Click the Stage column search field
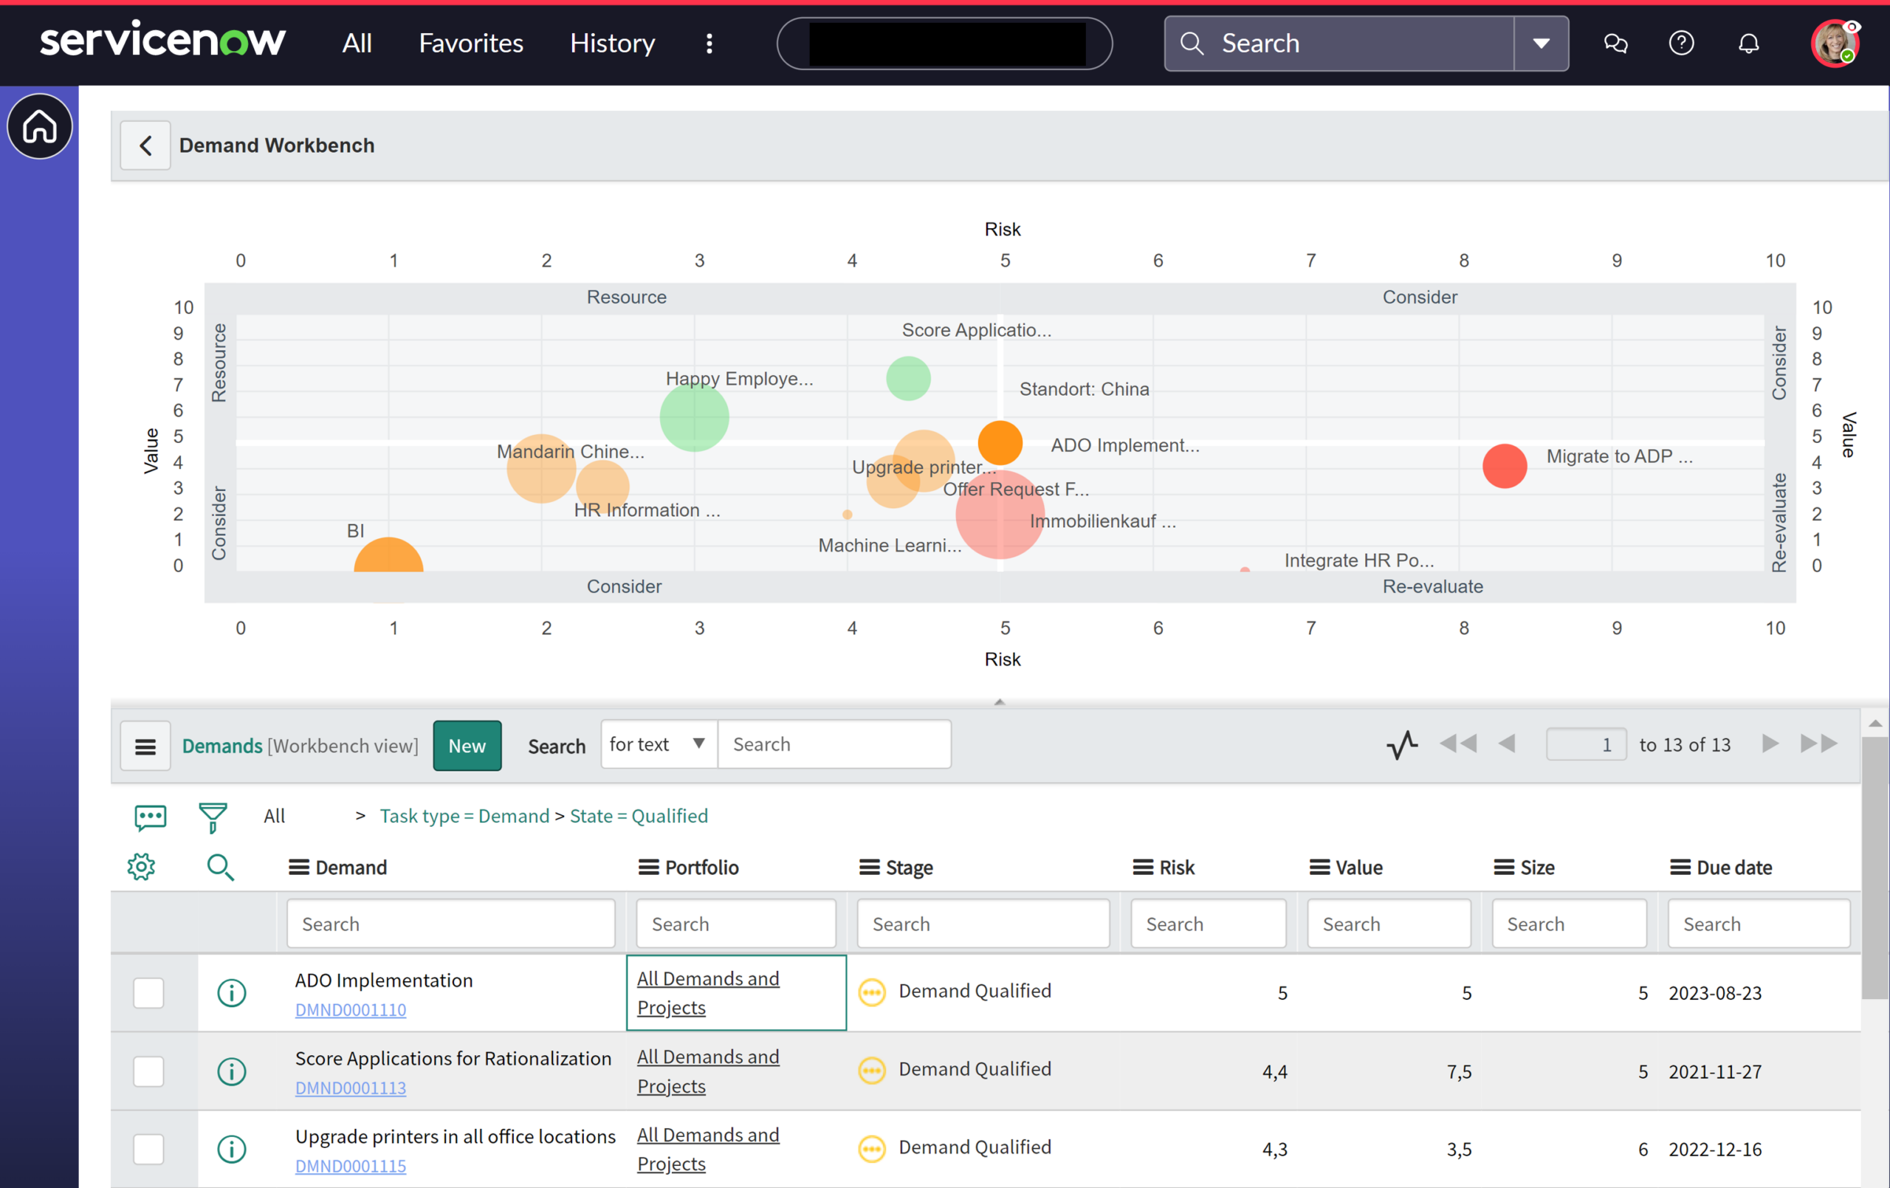Viewport: 1890px width, 1188px height. (x=983, y=924)
